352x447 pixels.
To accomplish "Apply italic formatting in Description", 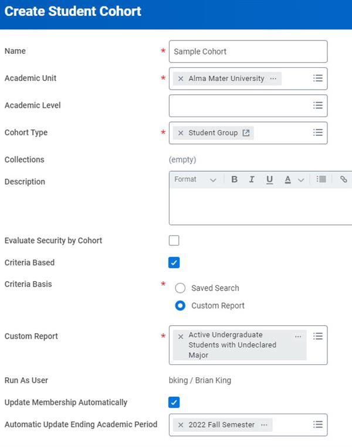I will [252, 179].
